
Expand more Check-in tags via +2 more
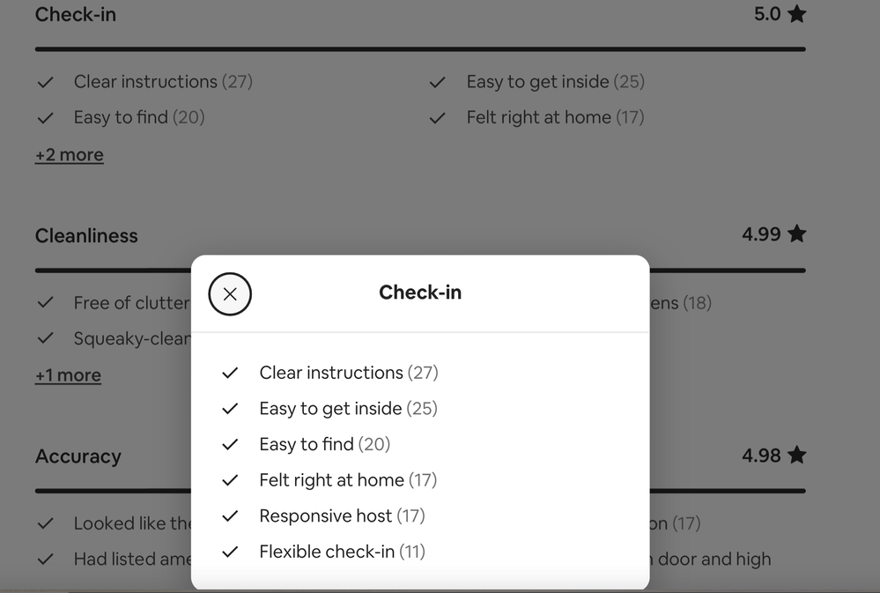coord(69,154)
